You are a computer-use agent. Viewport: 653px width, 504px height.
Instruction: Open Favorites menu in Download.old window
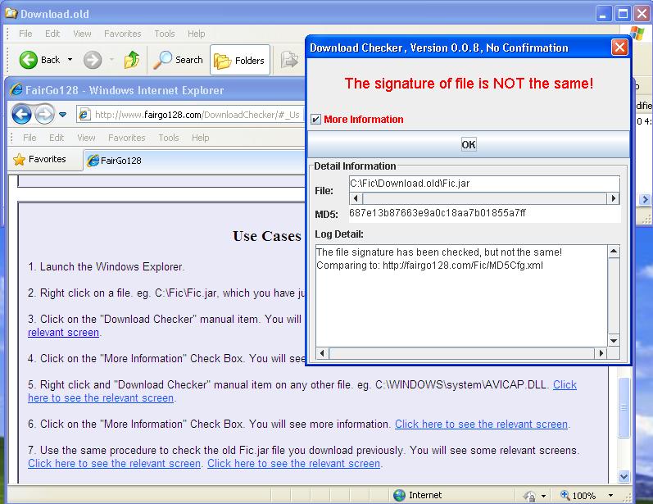tap(122, 34)
